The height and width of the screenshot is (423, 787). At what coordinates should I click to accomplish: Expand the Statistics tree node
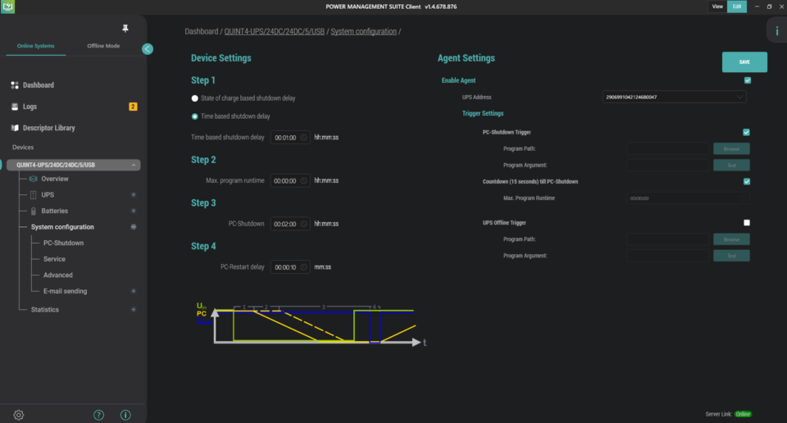pos(134,310)
